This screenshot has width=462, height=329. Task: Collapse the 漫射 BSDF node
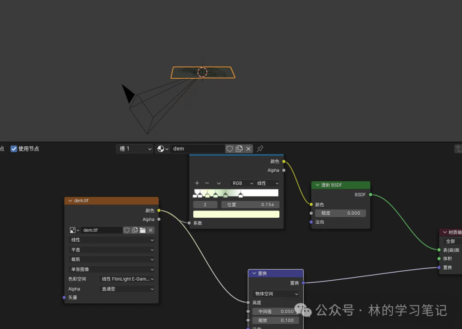tap(317, 185)
